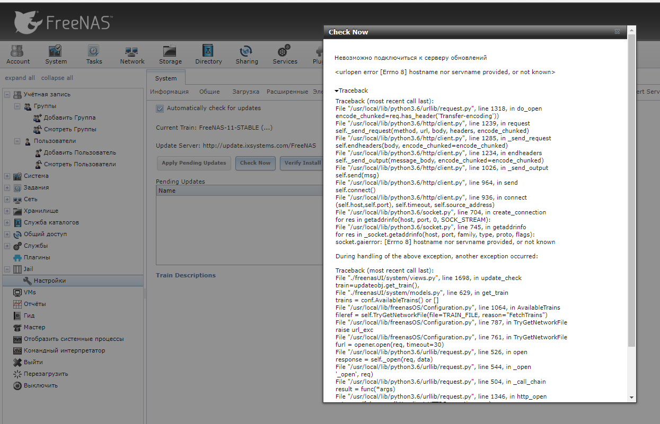Expand the Службы tree node

pos(7,246)
